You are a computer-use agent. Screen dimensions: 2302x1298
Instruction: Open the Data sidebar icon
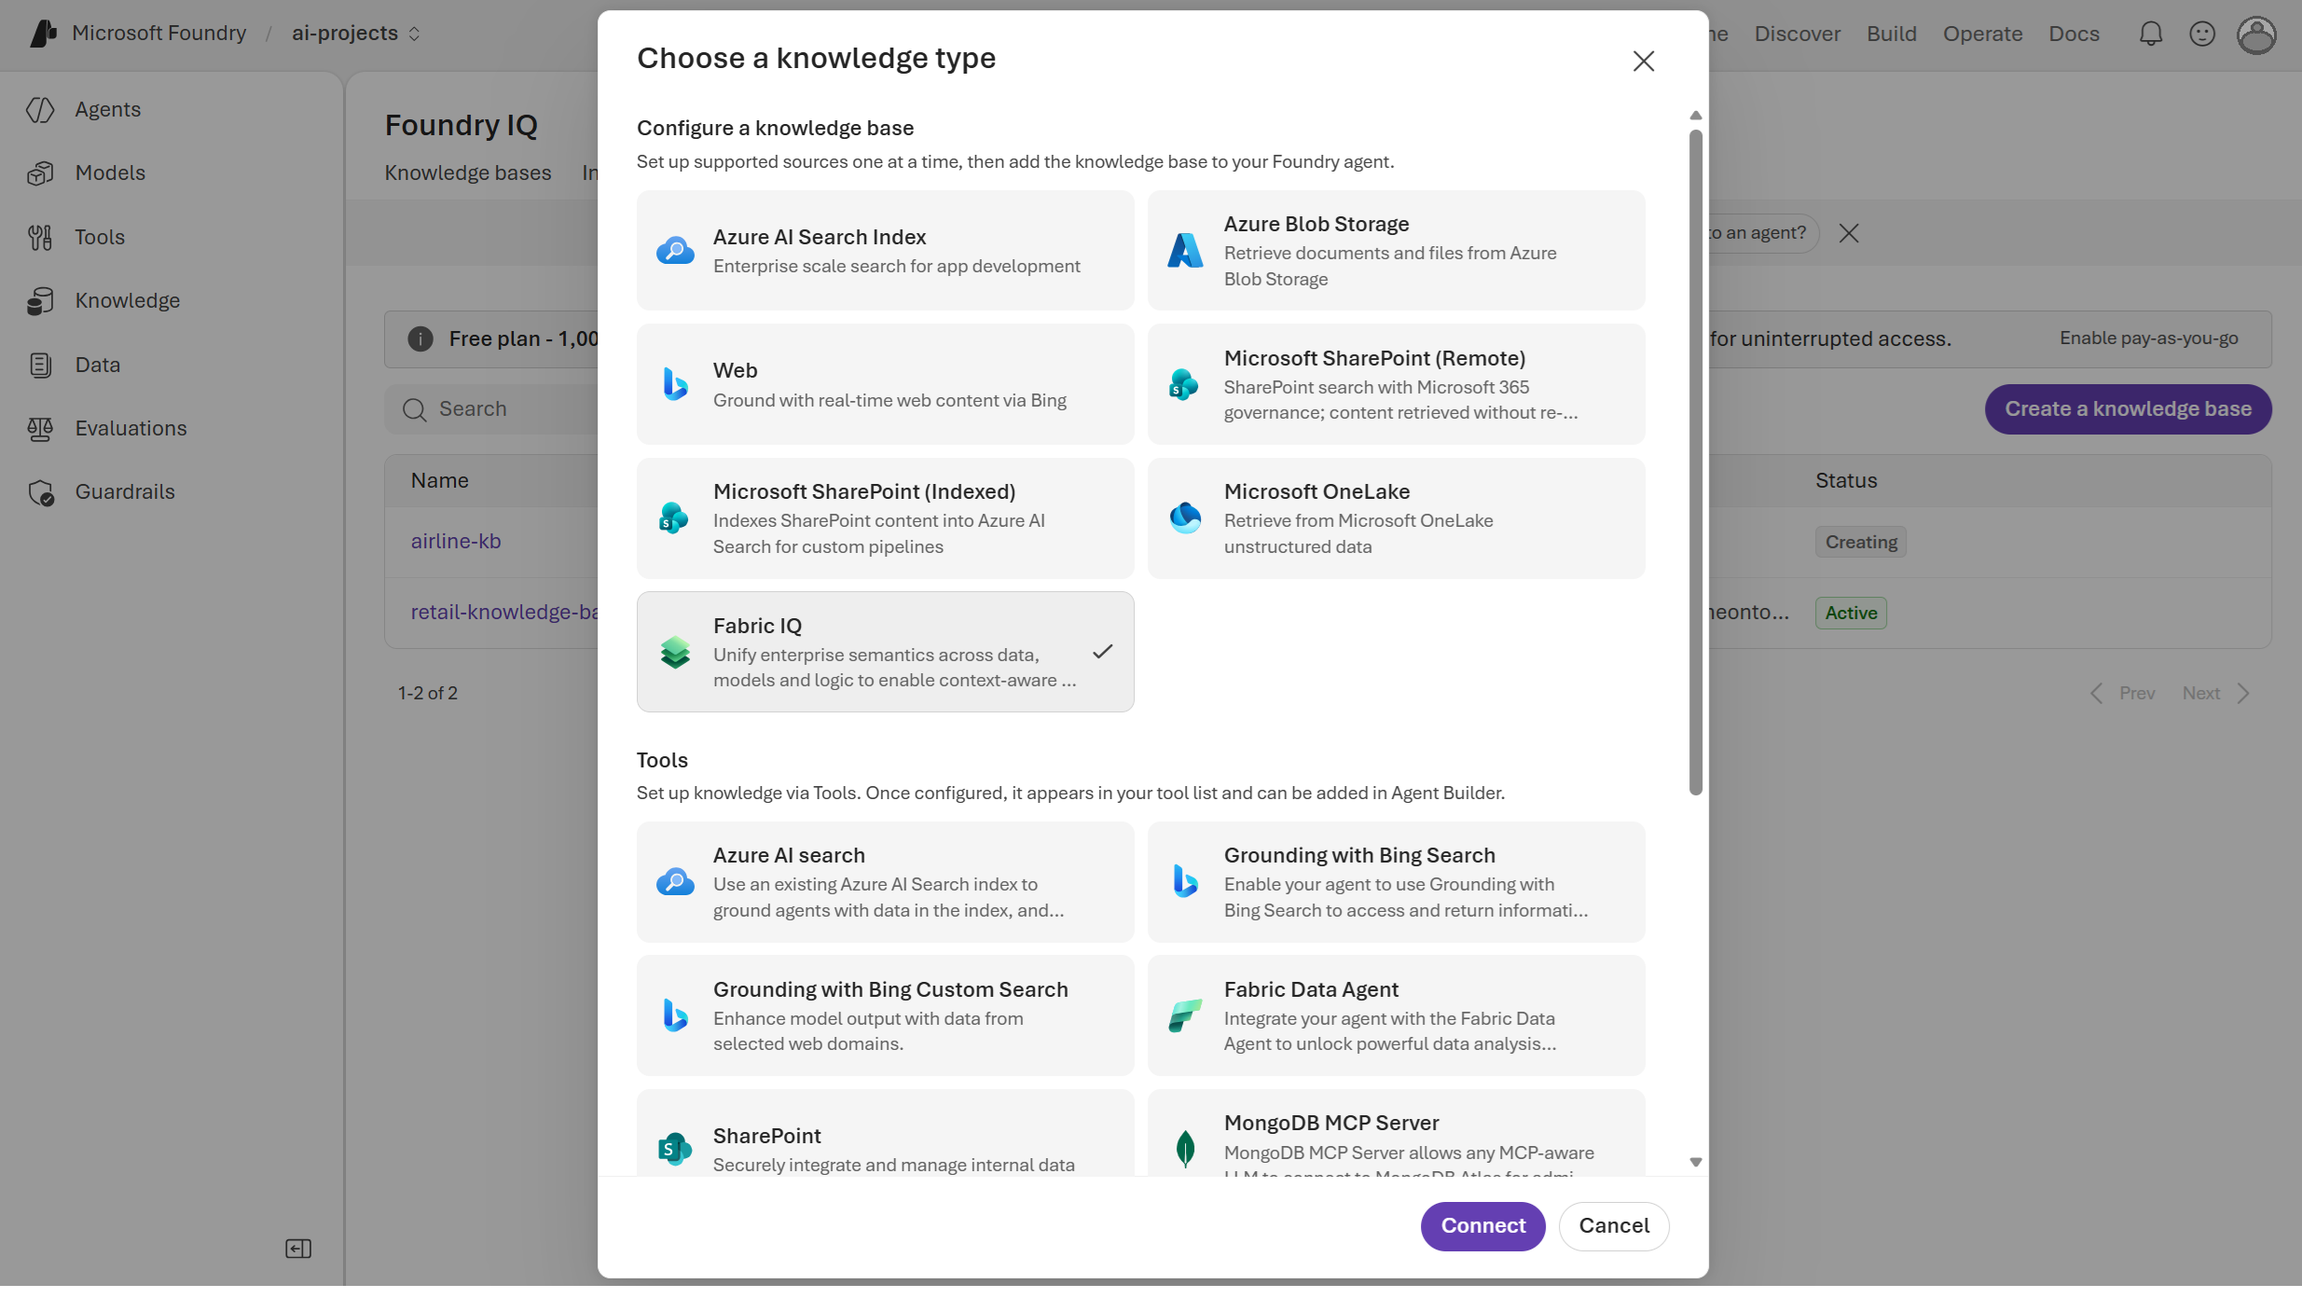tap(40, 366)
